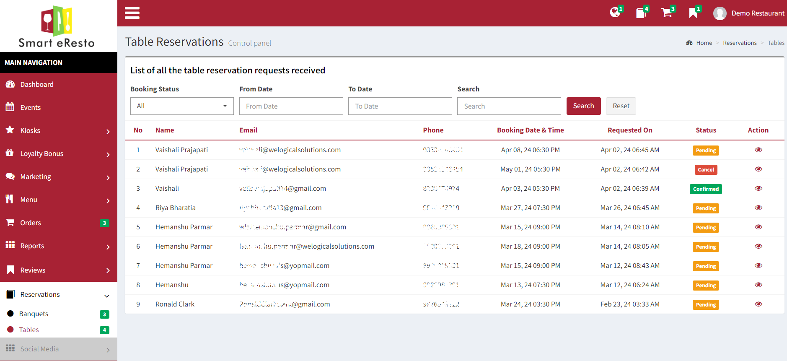This screenshot has width=787, height=361.
Task: Collapse the Reservations sidebar section
Action: [x=59, y=294]
